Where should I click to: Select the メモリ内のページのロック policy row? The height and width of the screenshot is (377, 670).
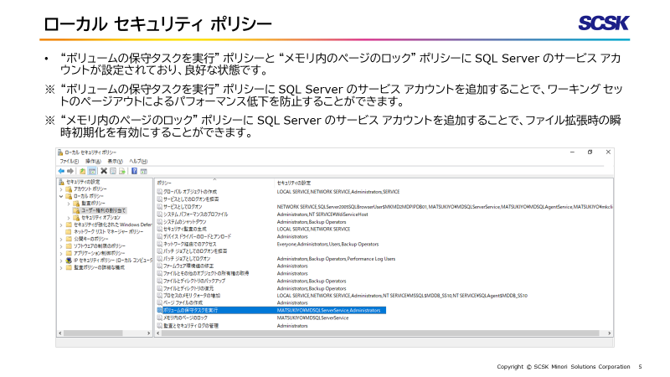click(189, 318)
